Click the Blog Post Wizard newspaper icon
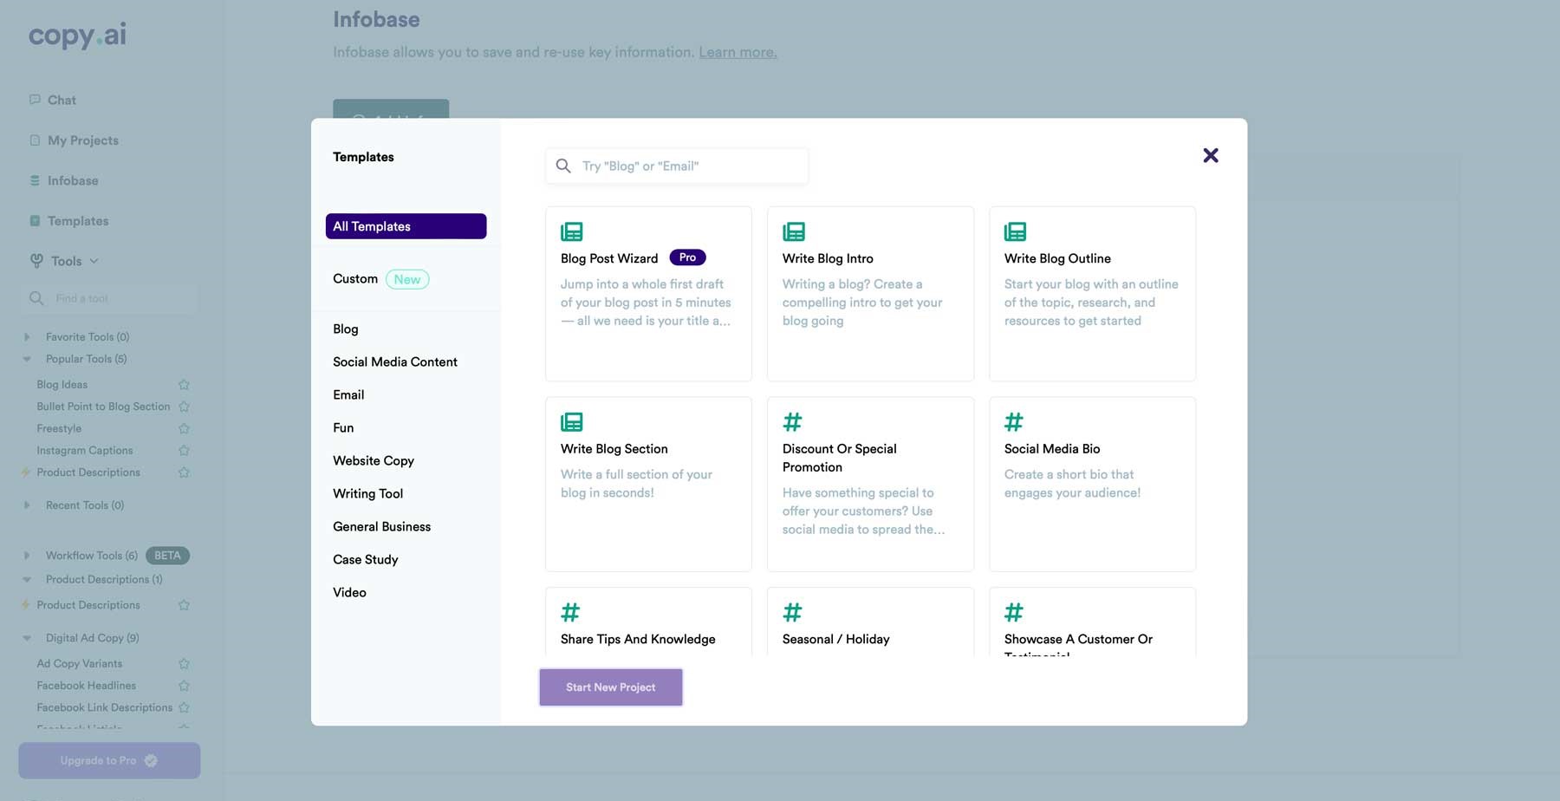This screenshot has height=801, width=1560. coord(571,231)
